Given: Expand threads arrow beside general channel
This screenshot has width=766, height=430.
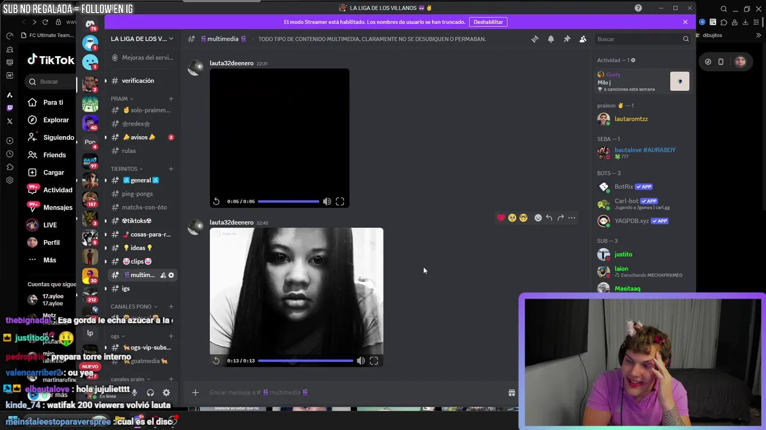Looking at the screenshot, I should pyautogui.click(x=106, y=180).
